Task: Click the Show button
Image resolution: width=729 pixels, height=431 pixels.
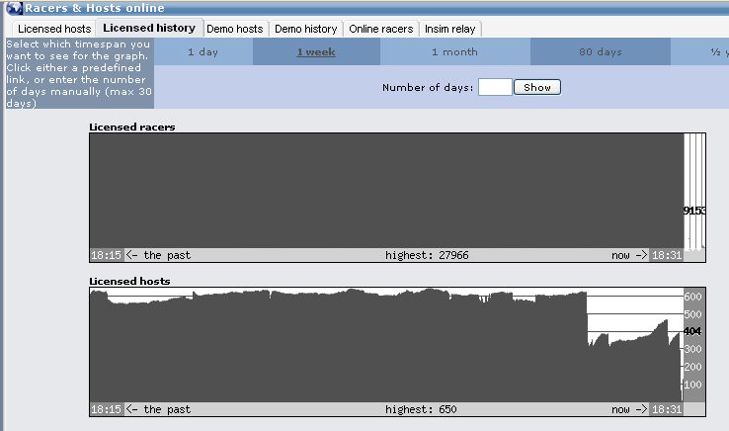Action: (x=537, y=87)
